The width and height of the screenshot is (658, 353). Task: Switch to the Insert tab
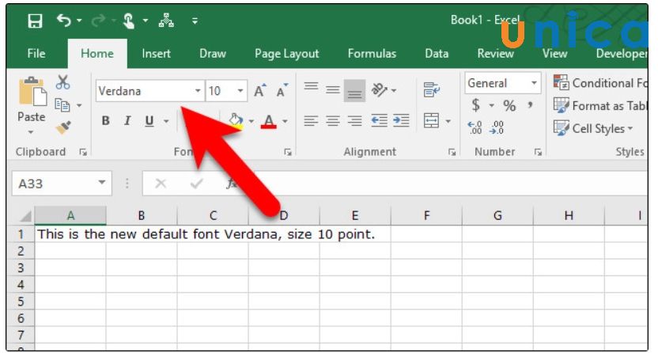click(156, 53)
